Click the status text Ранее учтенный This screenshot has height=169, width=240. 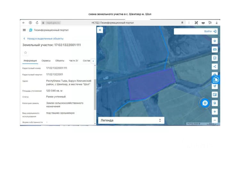click(x=56, y=97)
